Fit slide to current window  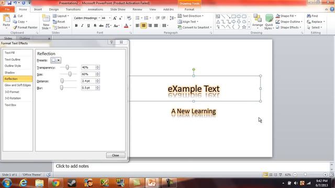(x=331, y=175)
